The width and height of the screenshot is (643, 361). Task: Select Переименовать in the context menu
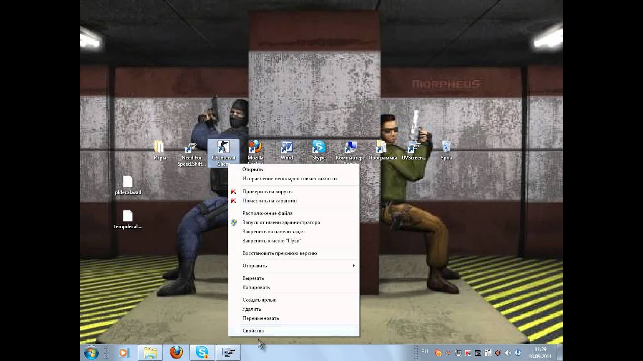pyautogui.click(x=293, y=318)
